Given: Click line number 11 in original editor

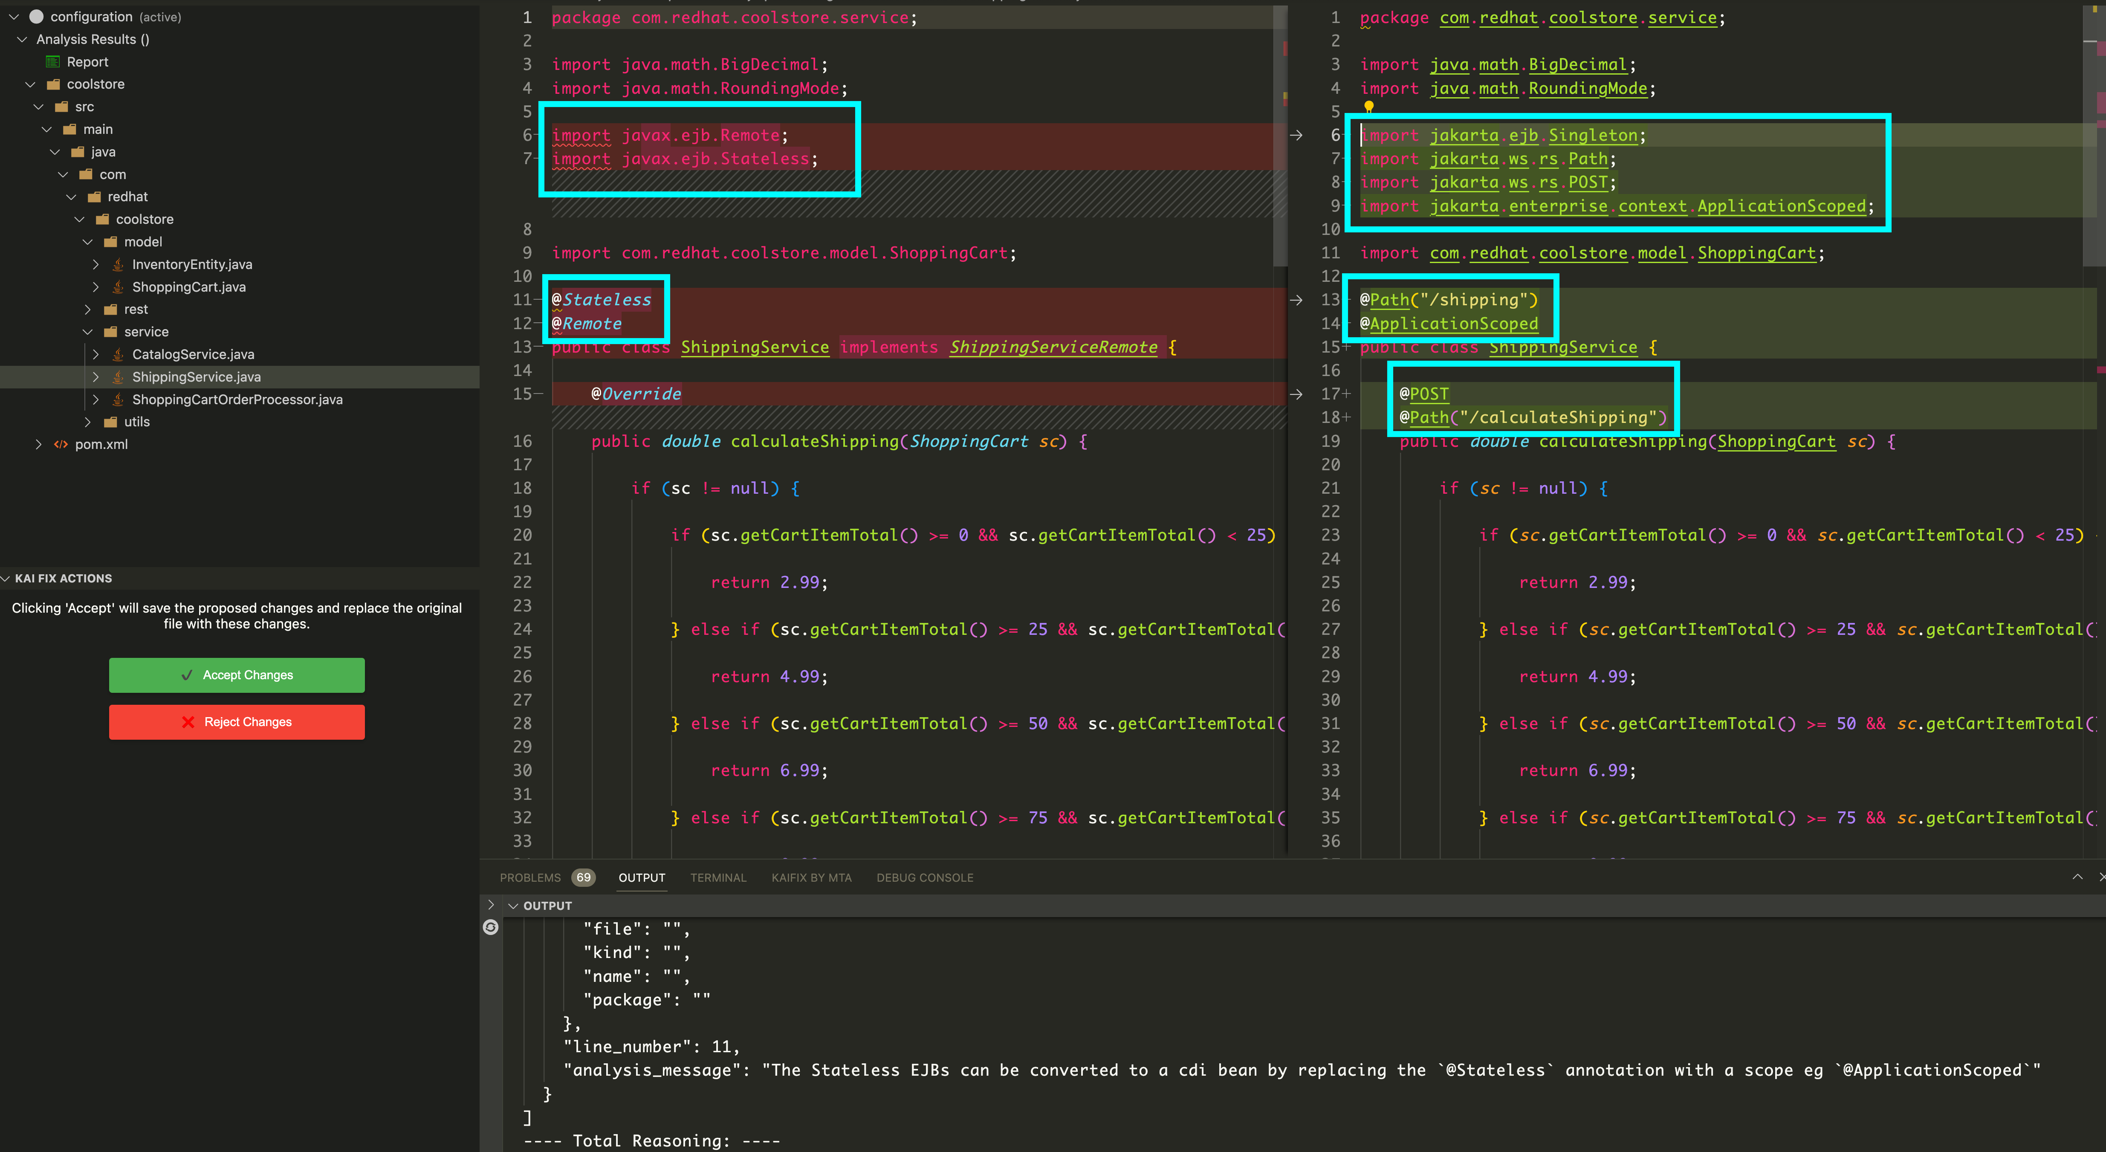Looking at the screenshot, I should click(521, 300).
